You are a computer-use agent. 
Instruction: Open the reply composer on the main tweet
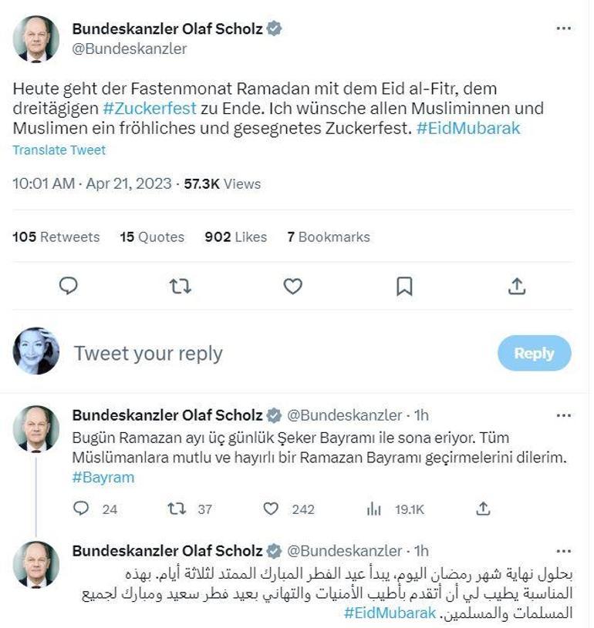tap(70, 285)
